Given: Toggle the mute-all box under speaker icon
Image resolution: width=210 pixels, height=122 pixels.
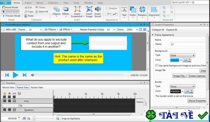Looking at the screenshot, I should pos(14,97).
